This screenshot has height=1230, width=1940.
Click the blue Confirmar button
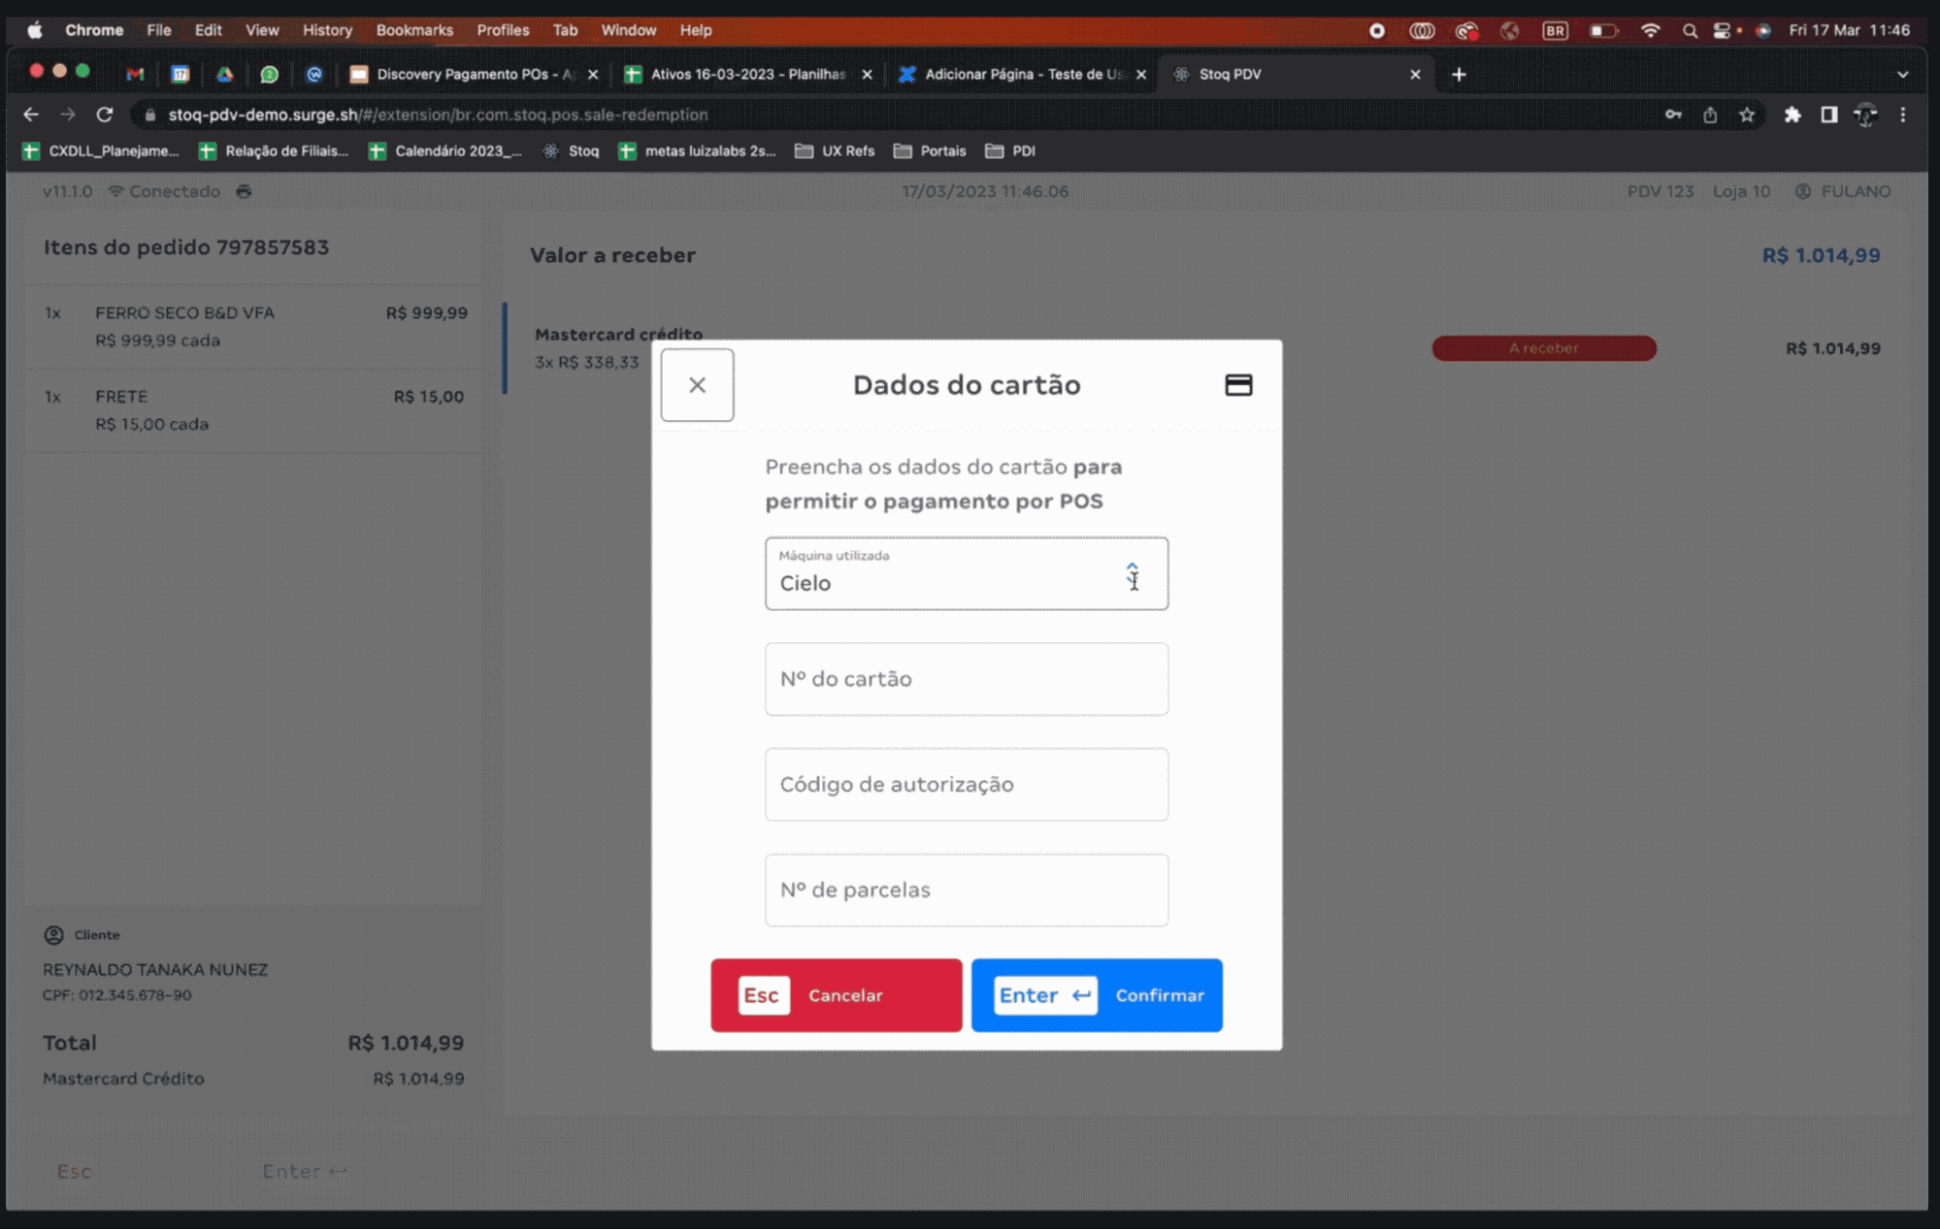pyautogui.click(x=1097, y=995)
